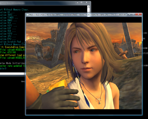Click the 'Without Memory Clear.' top console line

14,10
